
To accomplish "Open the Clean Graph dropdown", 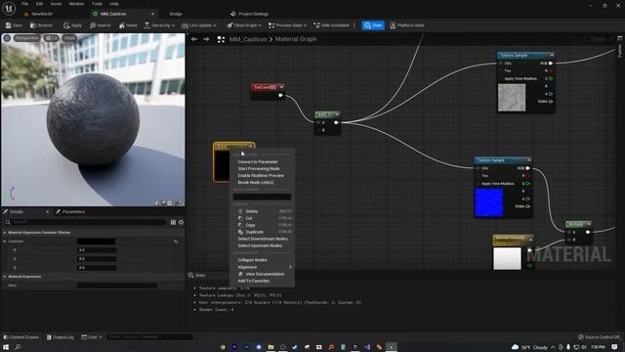I will click(x=244, y=25).
